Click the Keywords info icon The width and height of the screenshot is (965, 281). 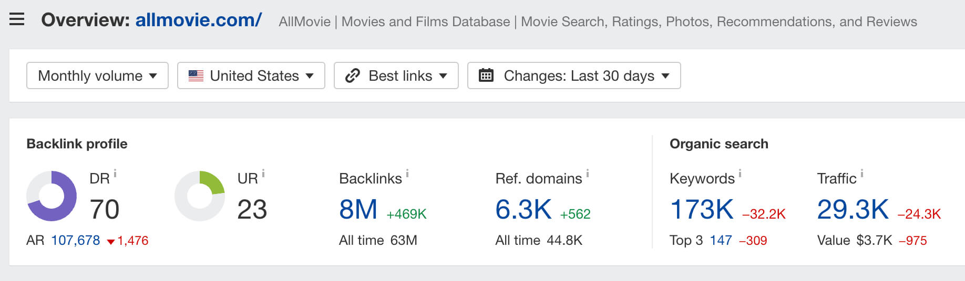point(740,173)
